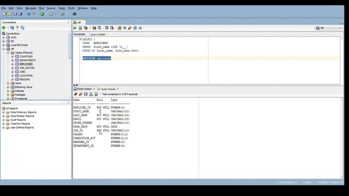Click the SQL History icon in worksheet toolbar
The width and height of the screenshot is (349, 196).
[x=135, y=28]
